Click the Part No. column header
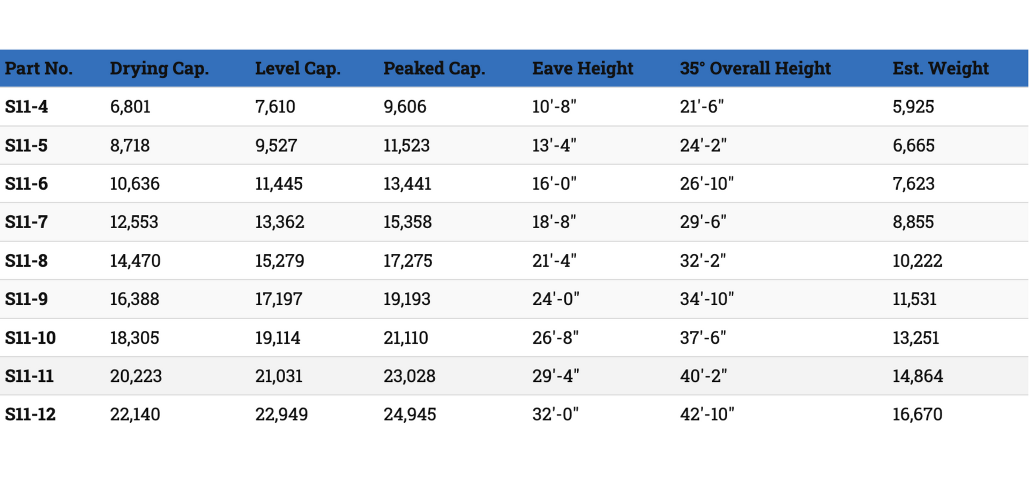 click(39, 69)
